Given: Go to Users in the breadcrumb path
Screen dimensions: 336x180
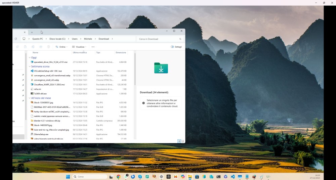Looking at the screenshot, I should 74,39.
